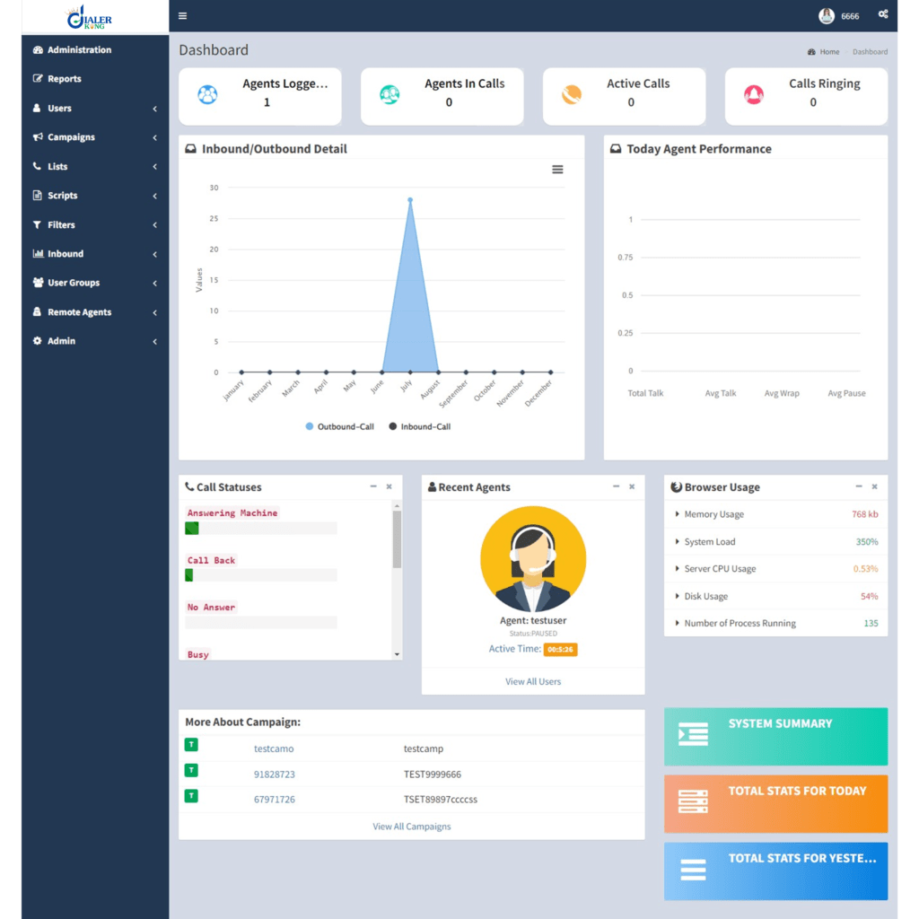This screenshot has height=919, width=919.
Task: Click the Call Back progress bar
Action: coord(261,575)
